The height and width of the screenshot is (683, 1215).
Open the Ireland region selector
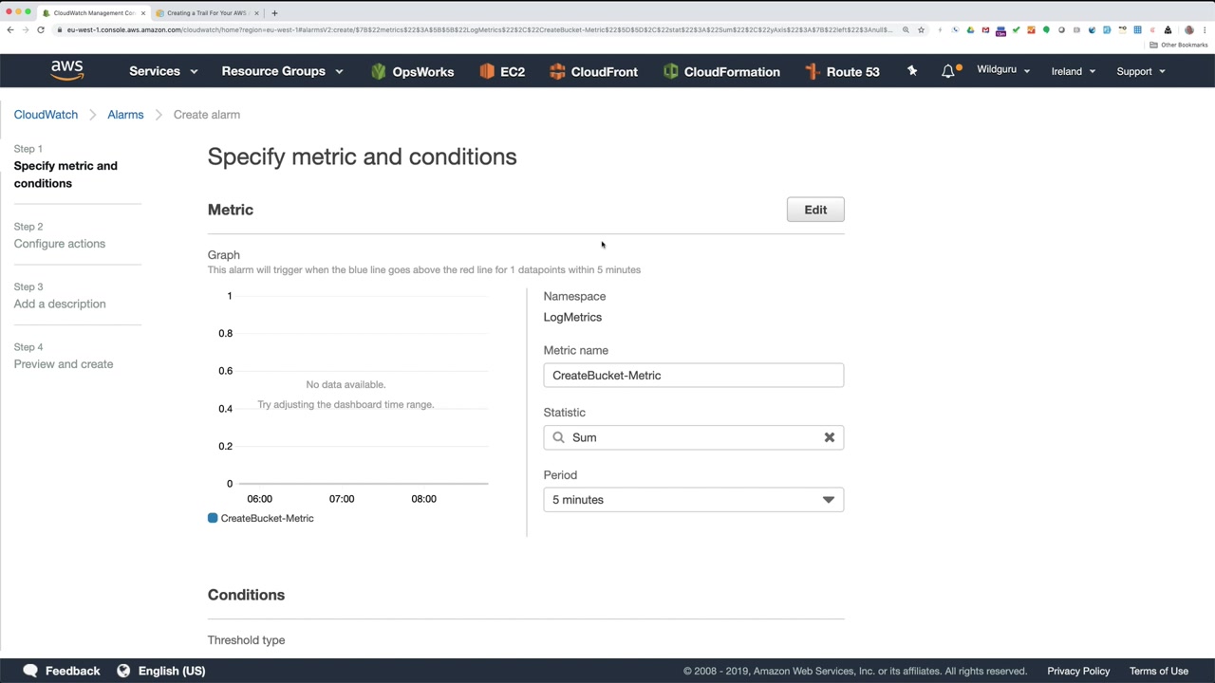point(1073,71)
